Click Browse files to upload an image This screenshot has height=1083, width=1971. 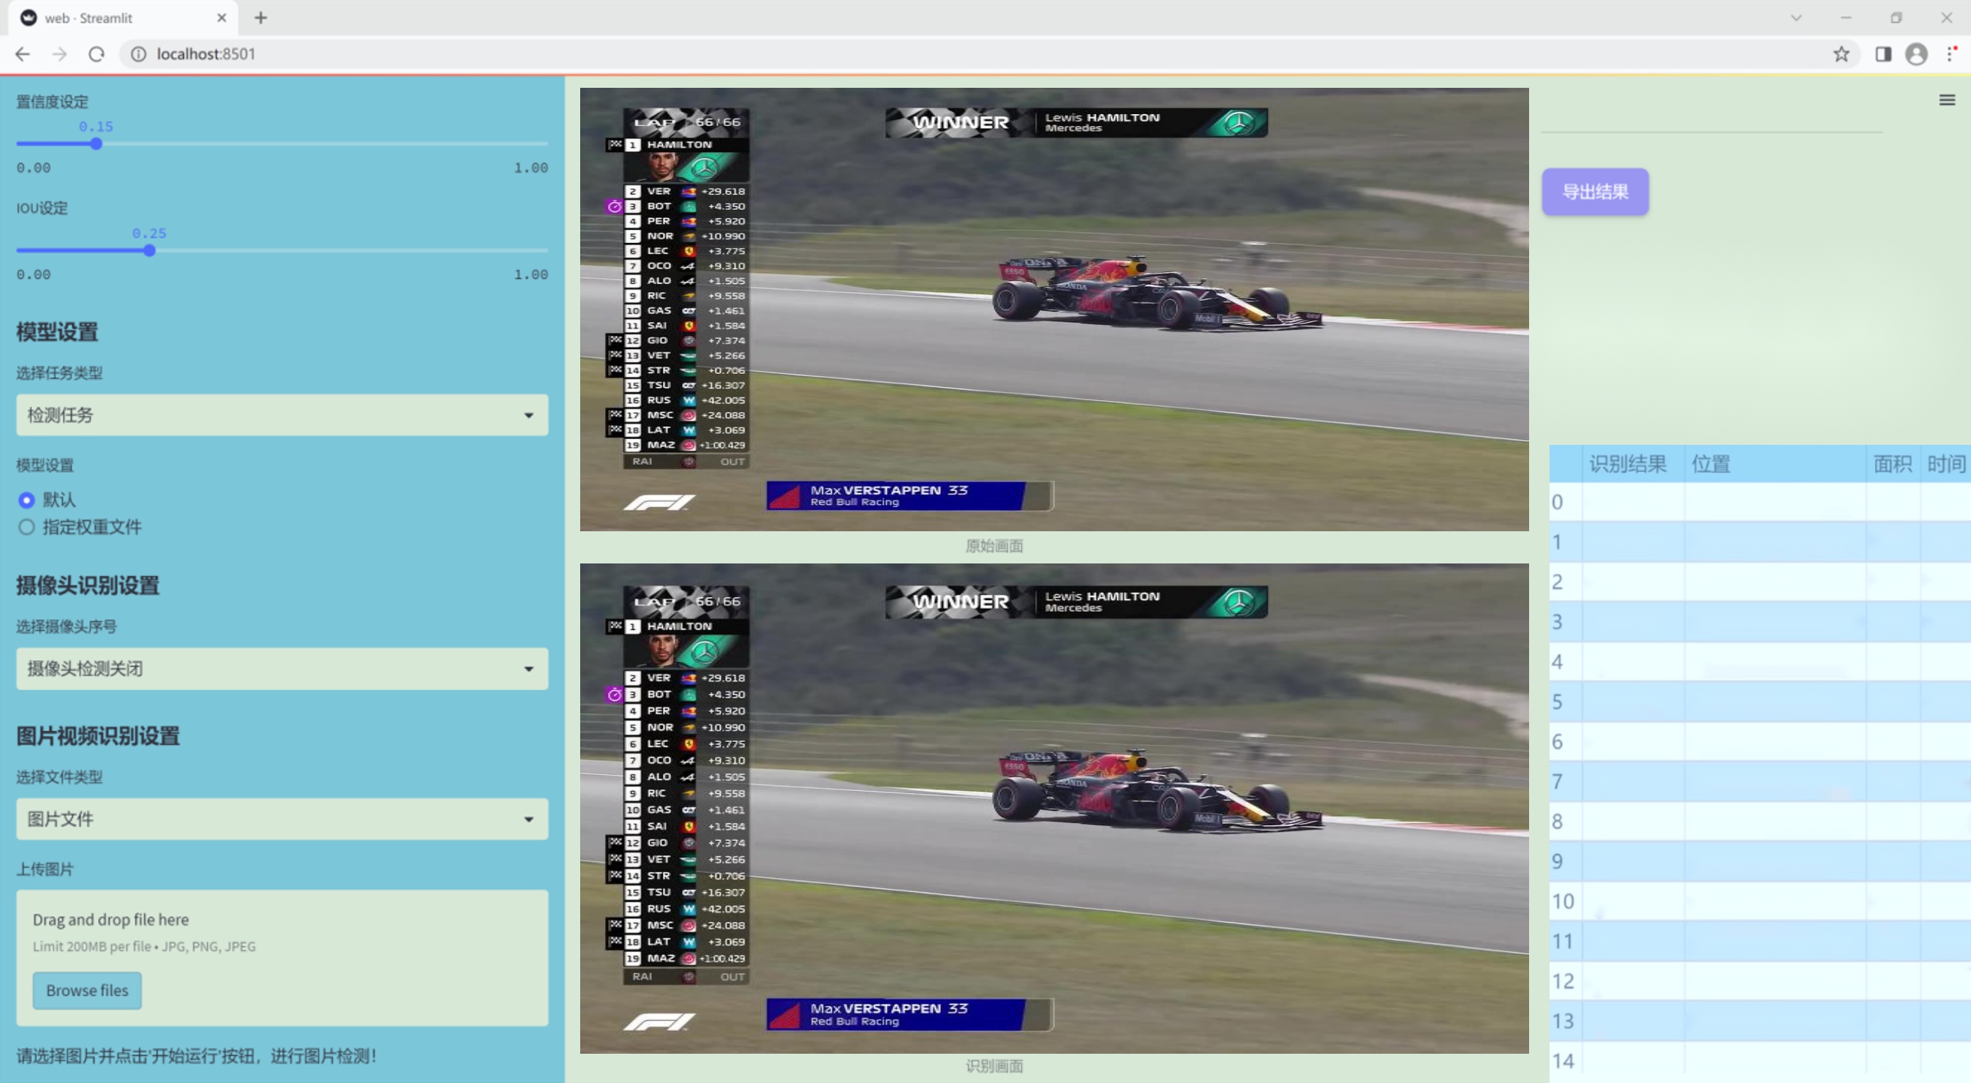pos(87,989)
